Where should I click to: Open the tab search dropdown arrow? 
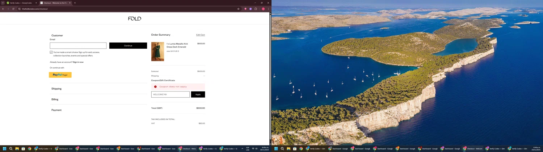tap(3, 3)
